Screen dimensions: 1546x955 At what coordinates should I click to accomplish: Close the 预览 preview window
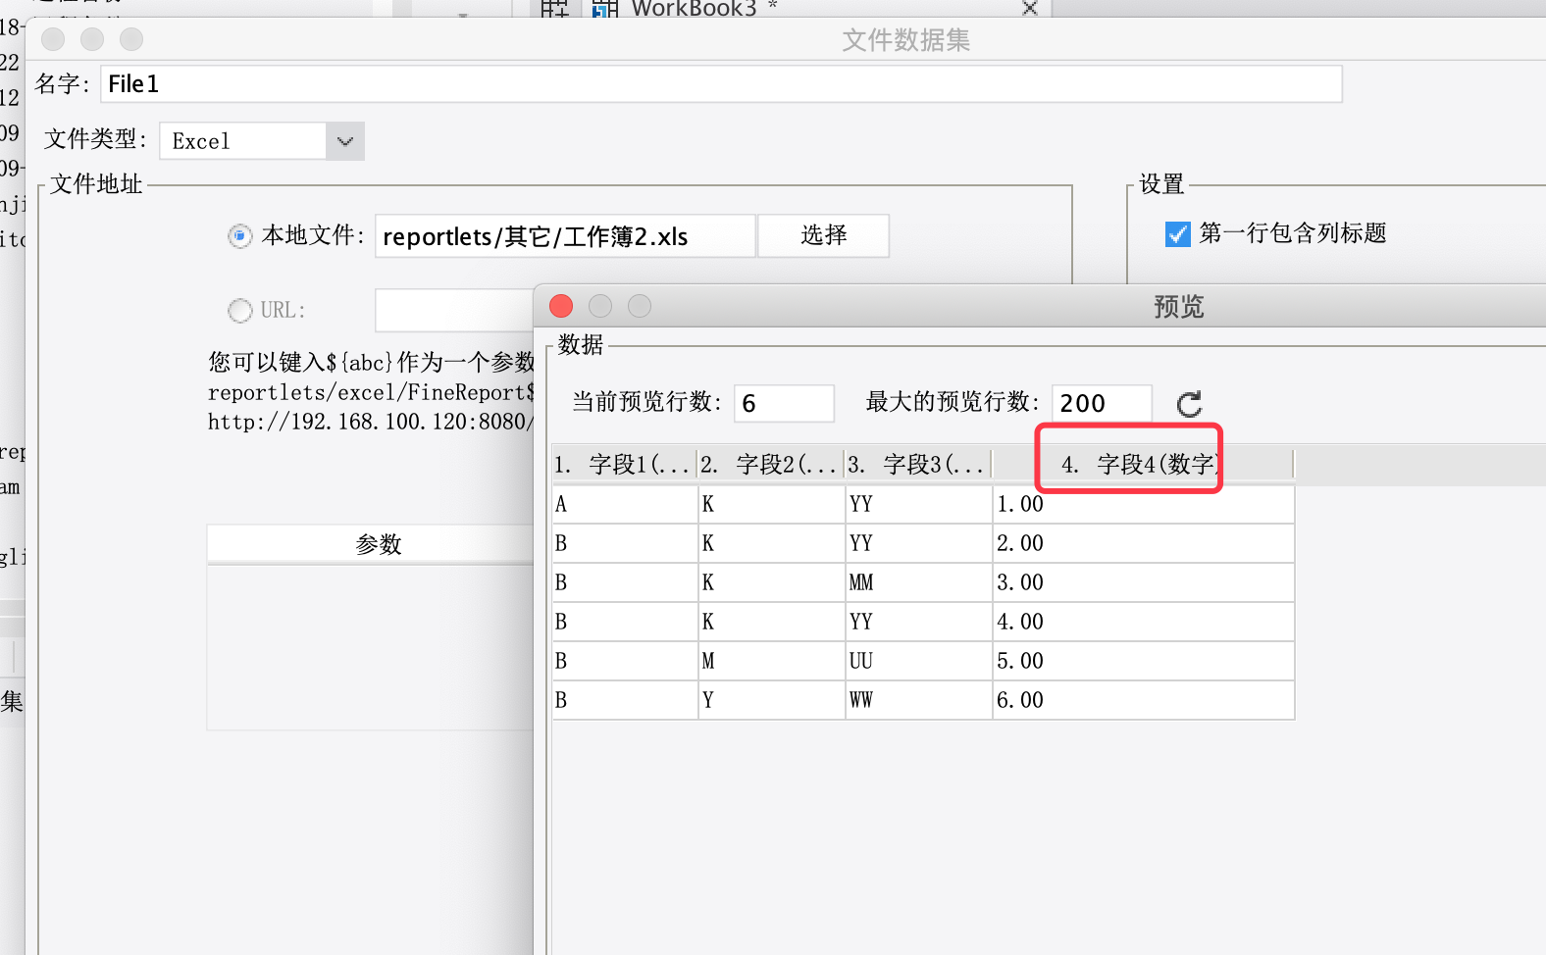point(561,306)
